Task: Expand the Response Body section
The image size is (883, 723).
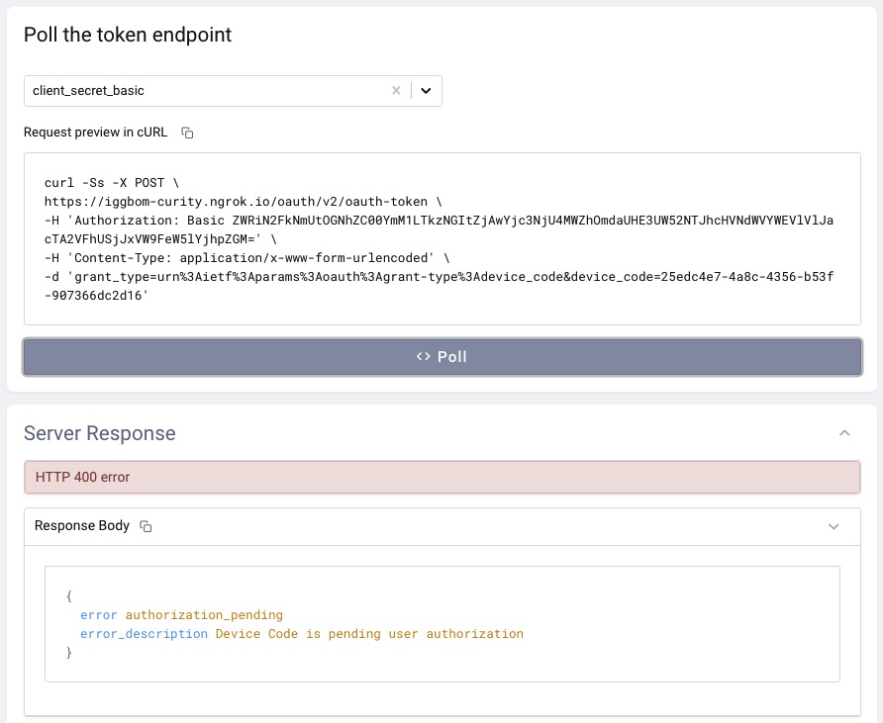Action: tap(834, 526)
